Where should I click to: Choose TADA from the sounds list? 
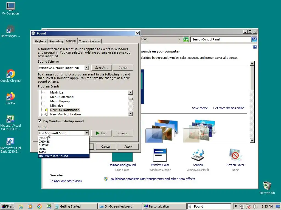(x=64, y=152)
